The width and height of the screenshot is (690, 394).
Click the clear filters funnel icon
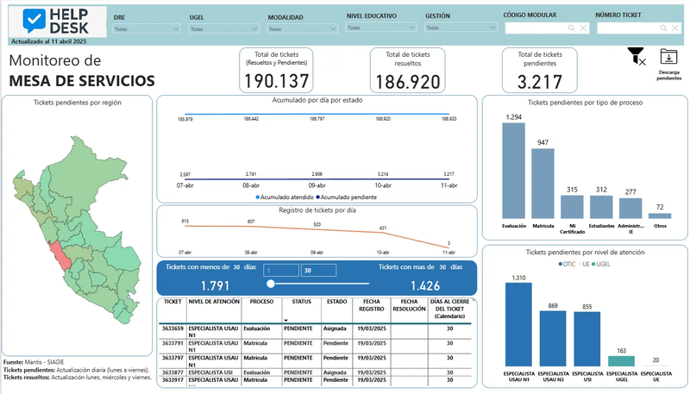636,58
